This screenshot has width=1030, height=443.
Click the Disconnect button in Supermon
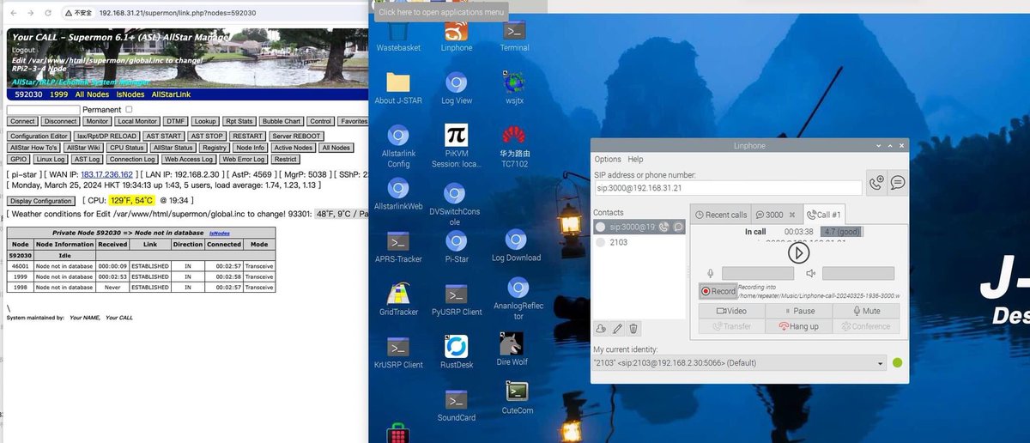[x=61, y=122]
